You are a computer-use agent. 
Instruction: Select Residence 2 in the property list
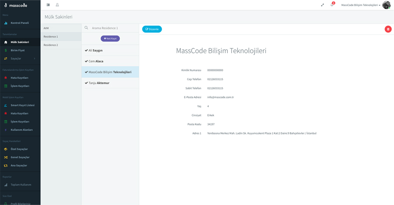pyautogui.click(x=61, y=45)
